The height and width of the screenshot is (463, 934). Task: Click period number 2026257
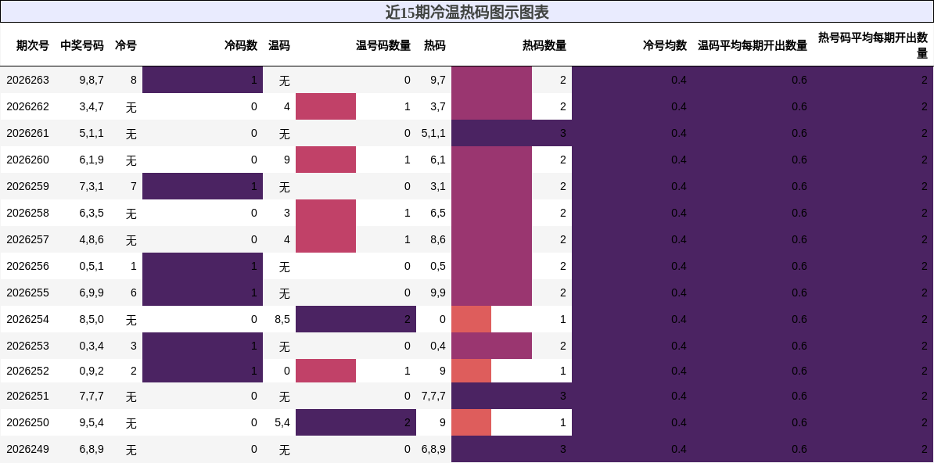pyautogui.click(x=28, y=239)
